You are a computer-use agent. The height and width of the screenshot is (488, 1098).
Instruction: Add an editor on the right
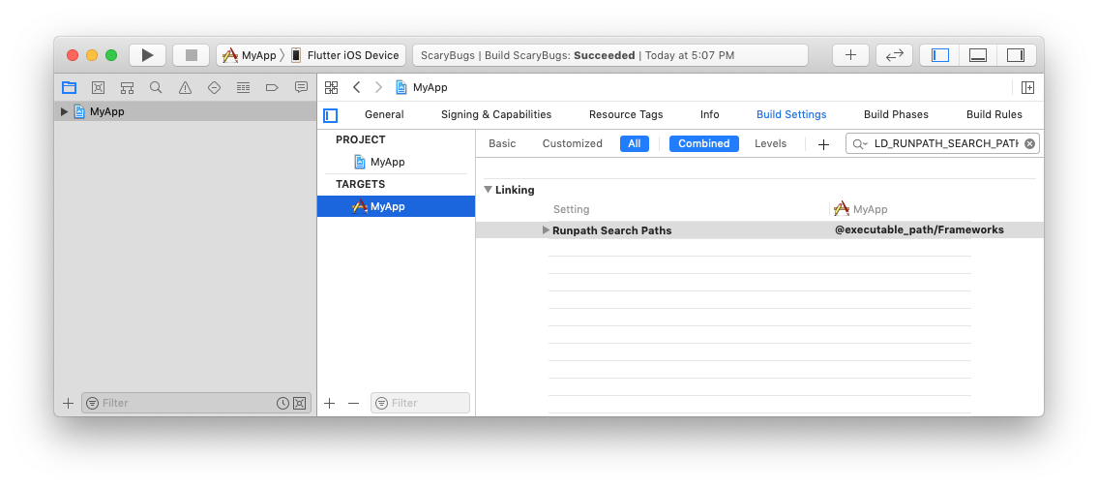point(1027,88)
